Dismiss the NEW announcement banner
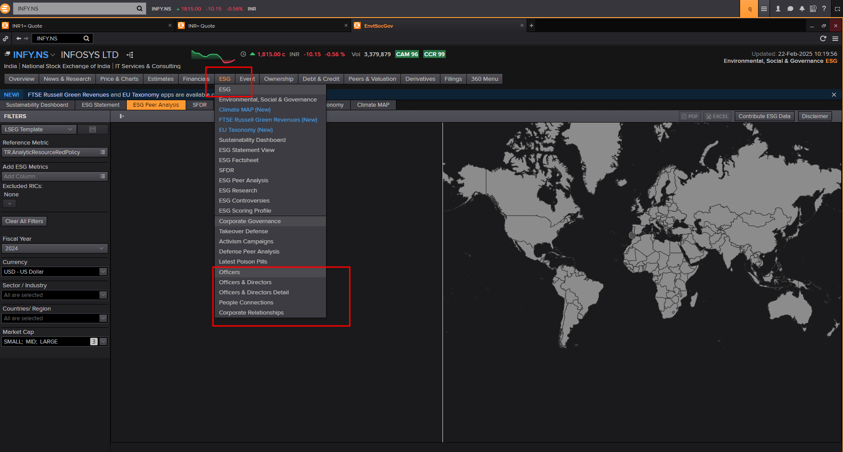 coord(834,95)
